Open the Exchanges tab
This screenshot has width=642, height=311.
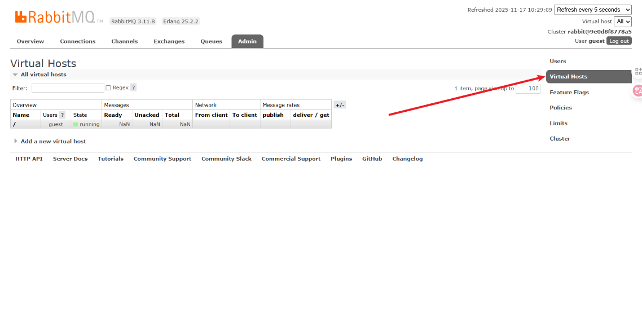click(x=169, y=41)
